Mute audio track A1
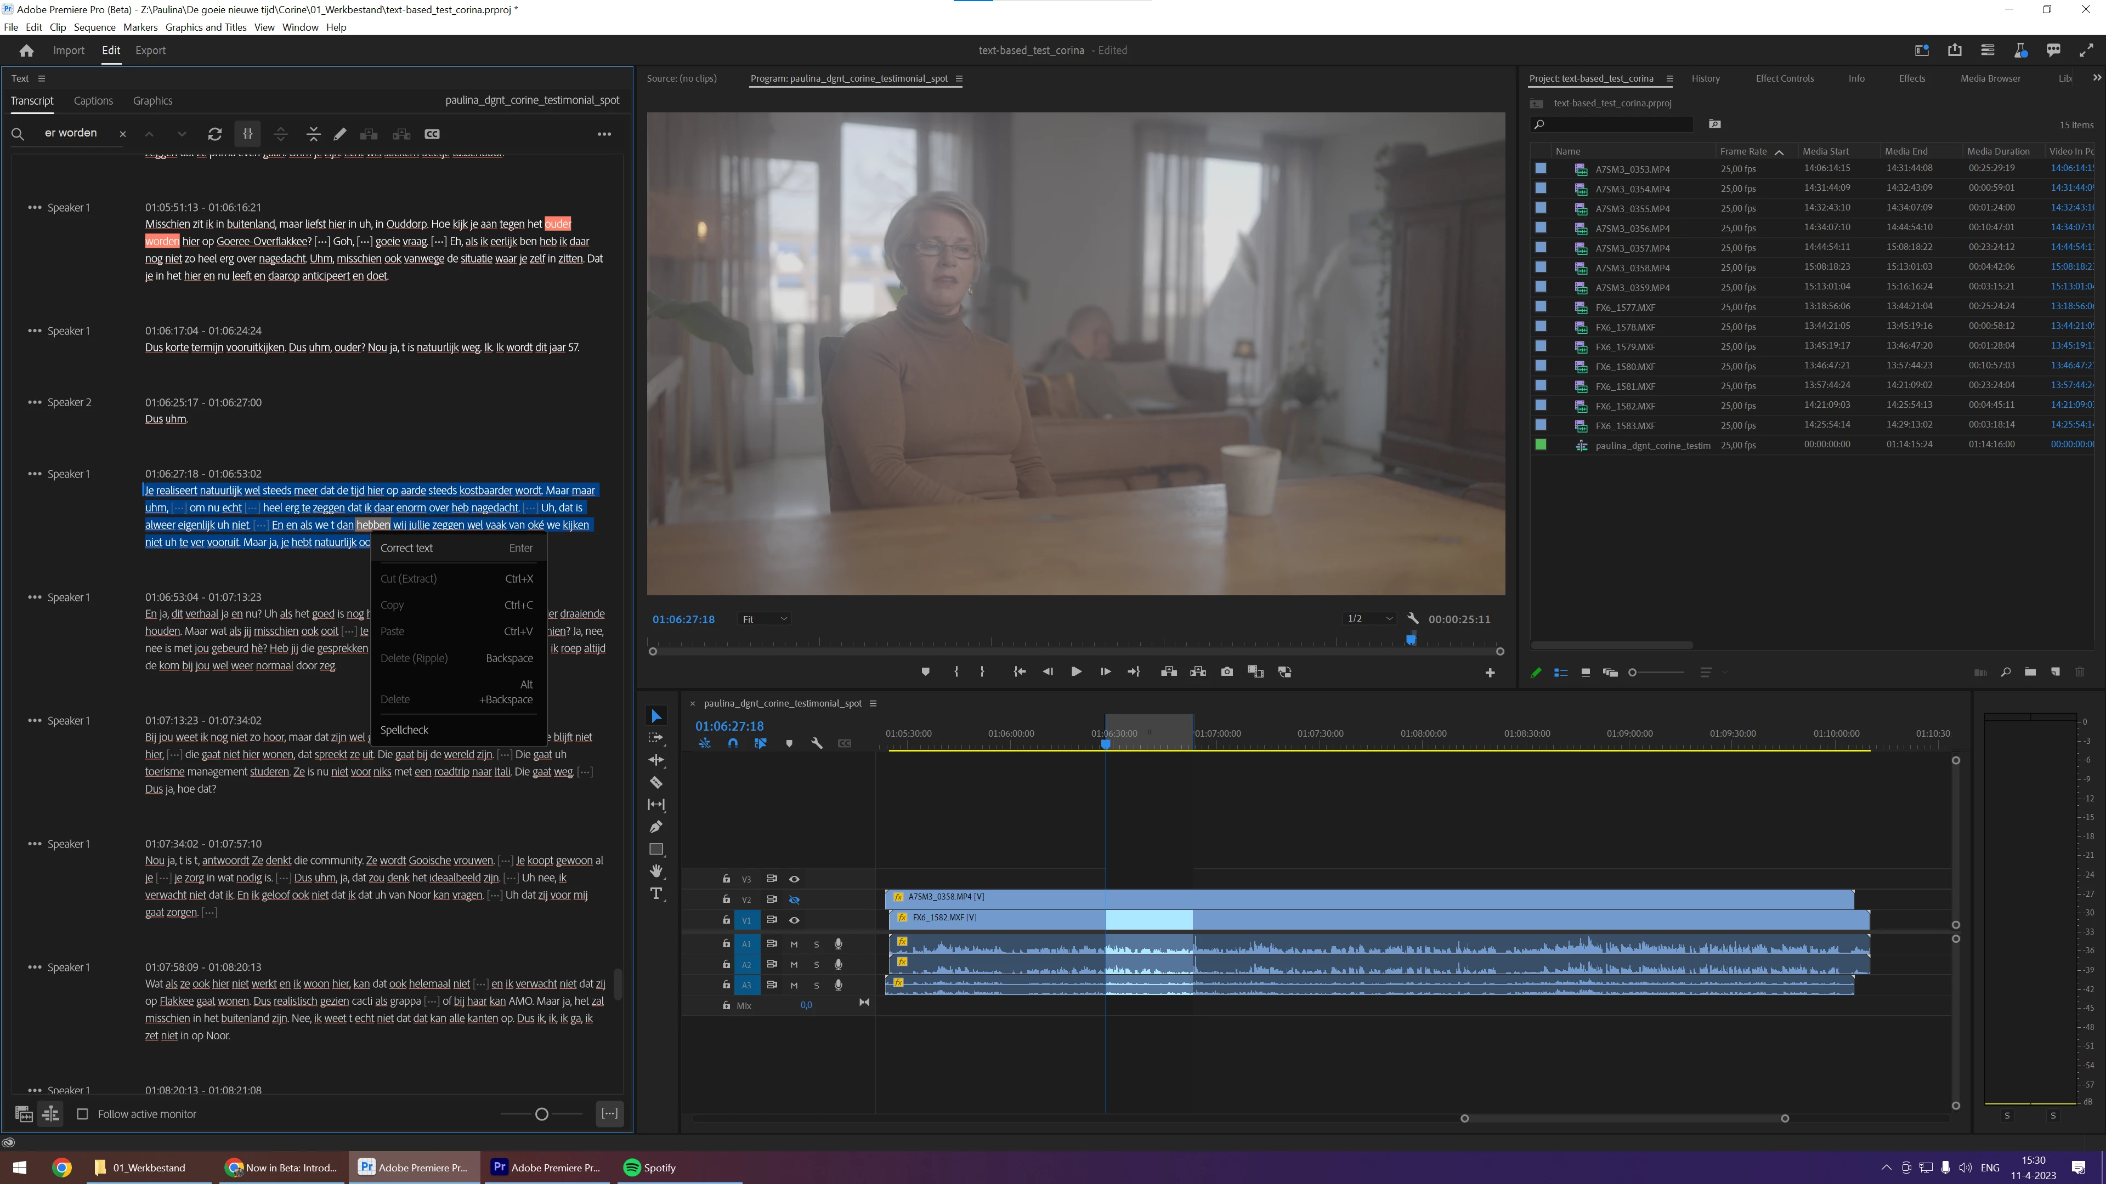The width and height of the screenshot is (2106, 1184). (794, 944)
